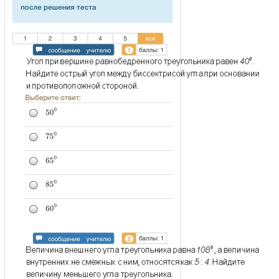Click 'баллы: 1' label of question 1

[x=151, y=50]
